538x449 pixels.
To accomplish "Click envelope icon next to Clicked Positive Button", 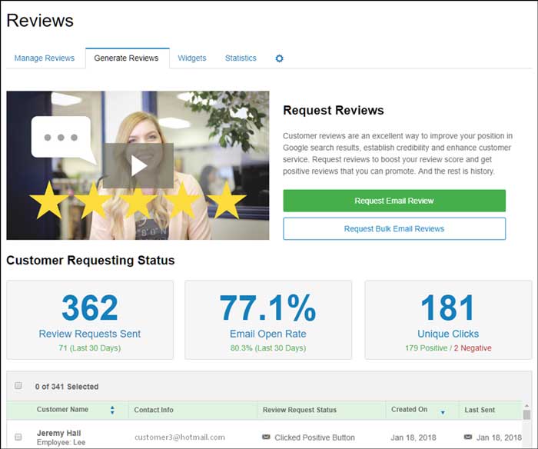I will tap(266, 437).
